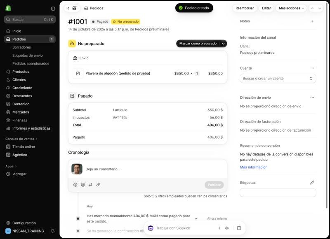Open Informes y estadísticas
Viewport: 330px width, 239px height.
30,128
